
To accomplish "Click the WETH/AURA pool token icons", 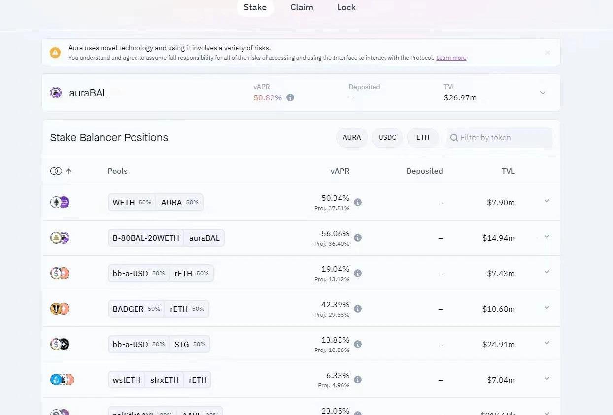I will pyautogui.click(x=60, y=202).
